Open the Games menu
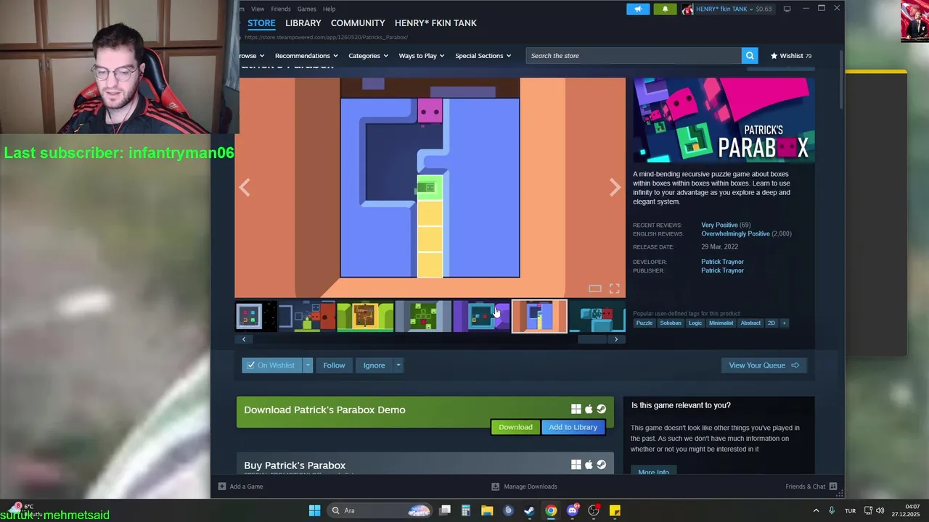This screenshot has width=929, height=522. pyautogui.click(x=306, y=9)
